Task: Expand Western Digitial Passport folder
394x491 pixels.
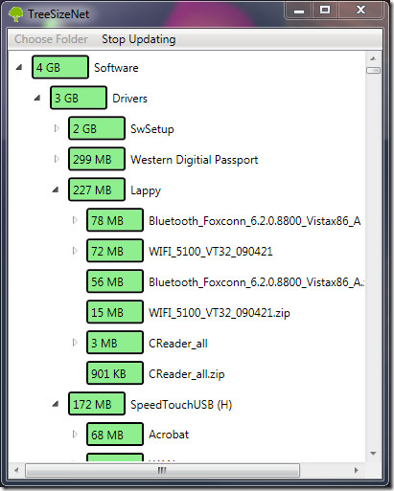Action: pyautogui.click(x=57, y=159)
